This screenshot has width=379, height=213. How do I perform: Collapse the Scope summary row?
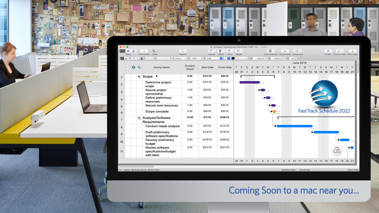pos(140,76)
